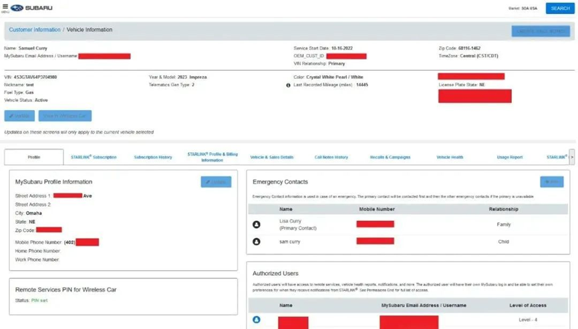Click the VIN Relationship Primary value
The width and height of the screenshot is (578, 329).
coord(337,63)
